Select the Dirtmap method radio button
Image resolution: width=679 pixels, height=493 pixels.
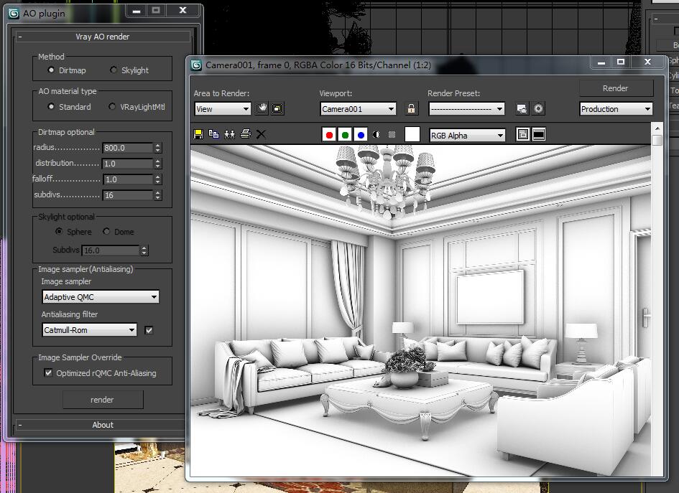51,70
